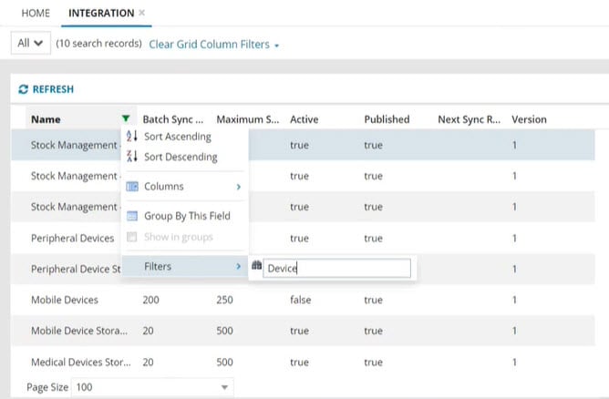Close the INTEGRATION tab with its X
This screenshot has height=399, width=609.
point(141,13)
